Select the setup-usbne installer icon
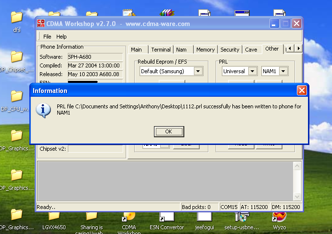Viewport: 332px width, 234px height. pyautogui.click(x=242, y=217)
